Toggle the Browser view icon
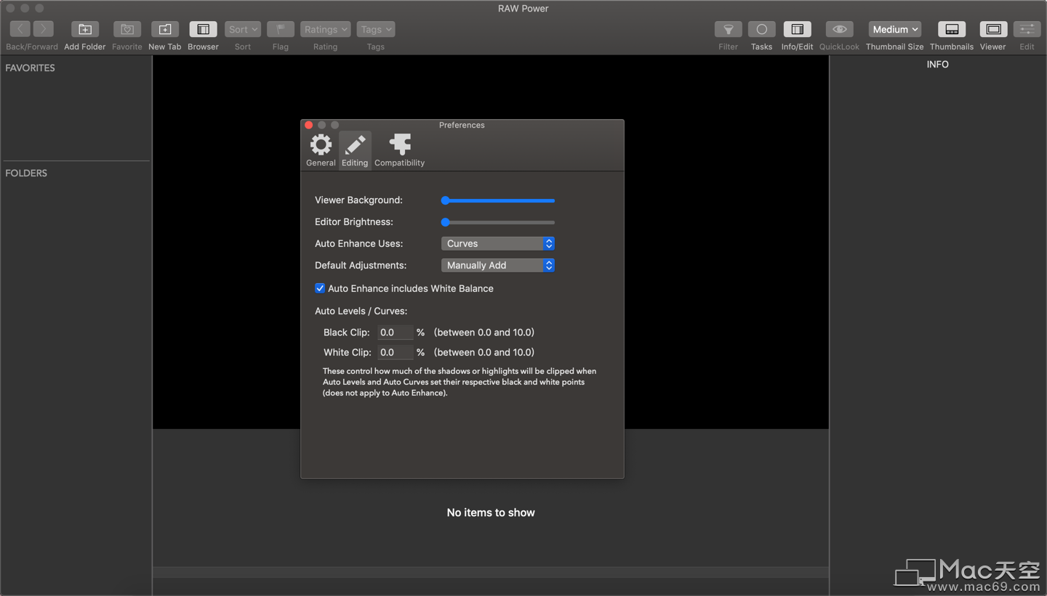Viewport: 1047px width, 596px height. click(204, 29)
